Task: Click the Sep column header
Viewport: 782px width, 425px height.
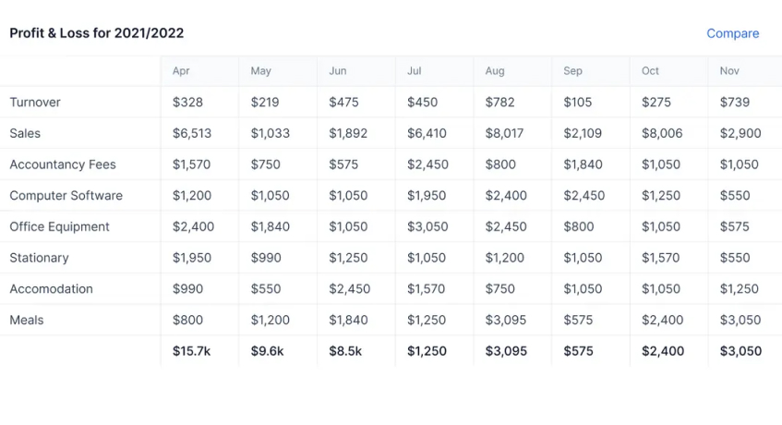Action: (x=572, y=71)
